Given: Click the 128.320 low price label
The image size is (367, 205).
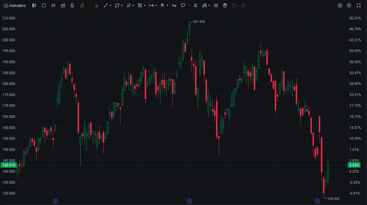Looking at the screenshot, I should pos(333,199).
